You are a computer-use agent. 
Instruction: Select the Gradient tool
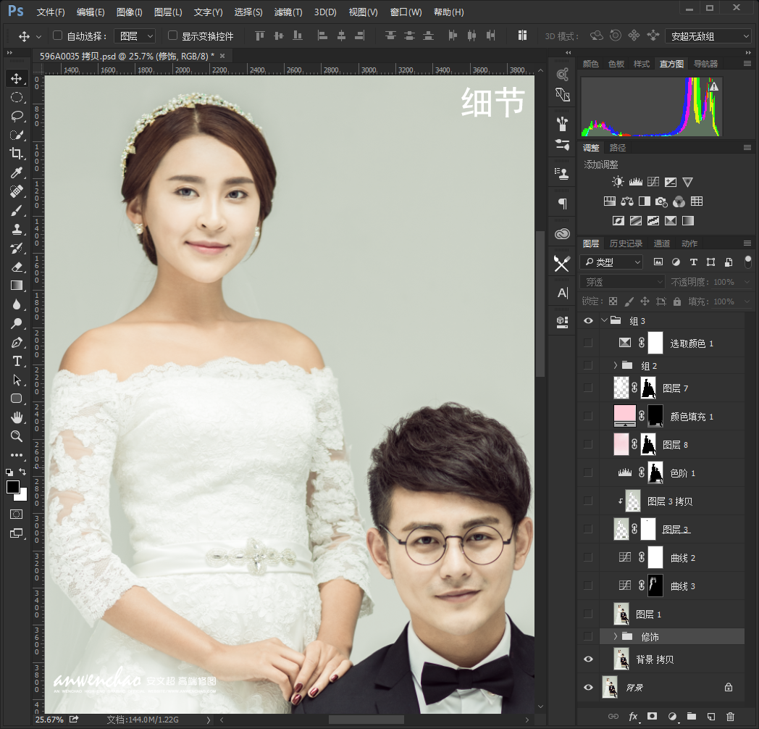coord(17,286)
